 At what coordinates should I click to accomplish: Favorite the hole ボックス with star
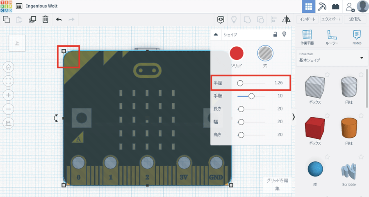(327, 74)
